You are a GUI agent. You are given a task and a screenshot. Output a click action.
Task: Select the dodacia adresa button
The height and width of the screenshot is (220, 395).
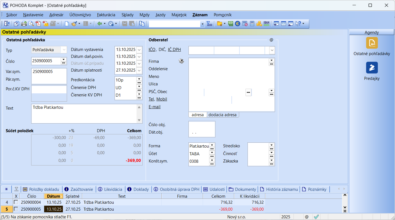point(222,115)
